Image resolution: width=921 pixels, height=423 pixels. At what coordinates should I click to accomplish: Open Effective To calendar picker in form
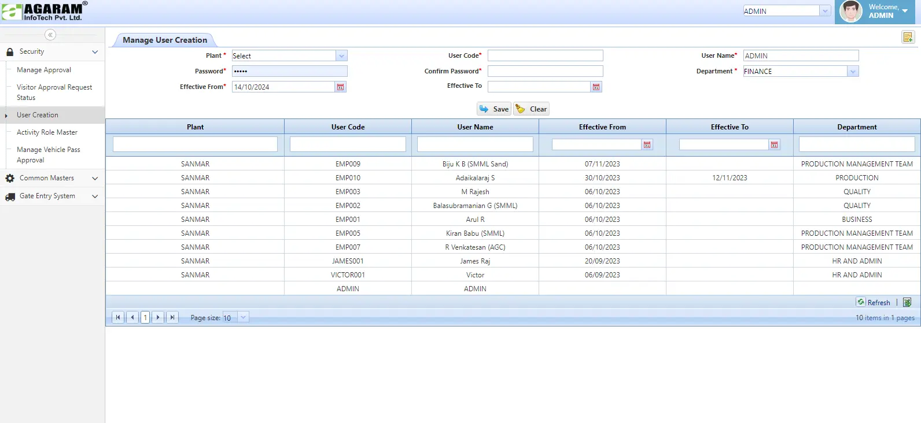coord(596,87)
